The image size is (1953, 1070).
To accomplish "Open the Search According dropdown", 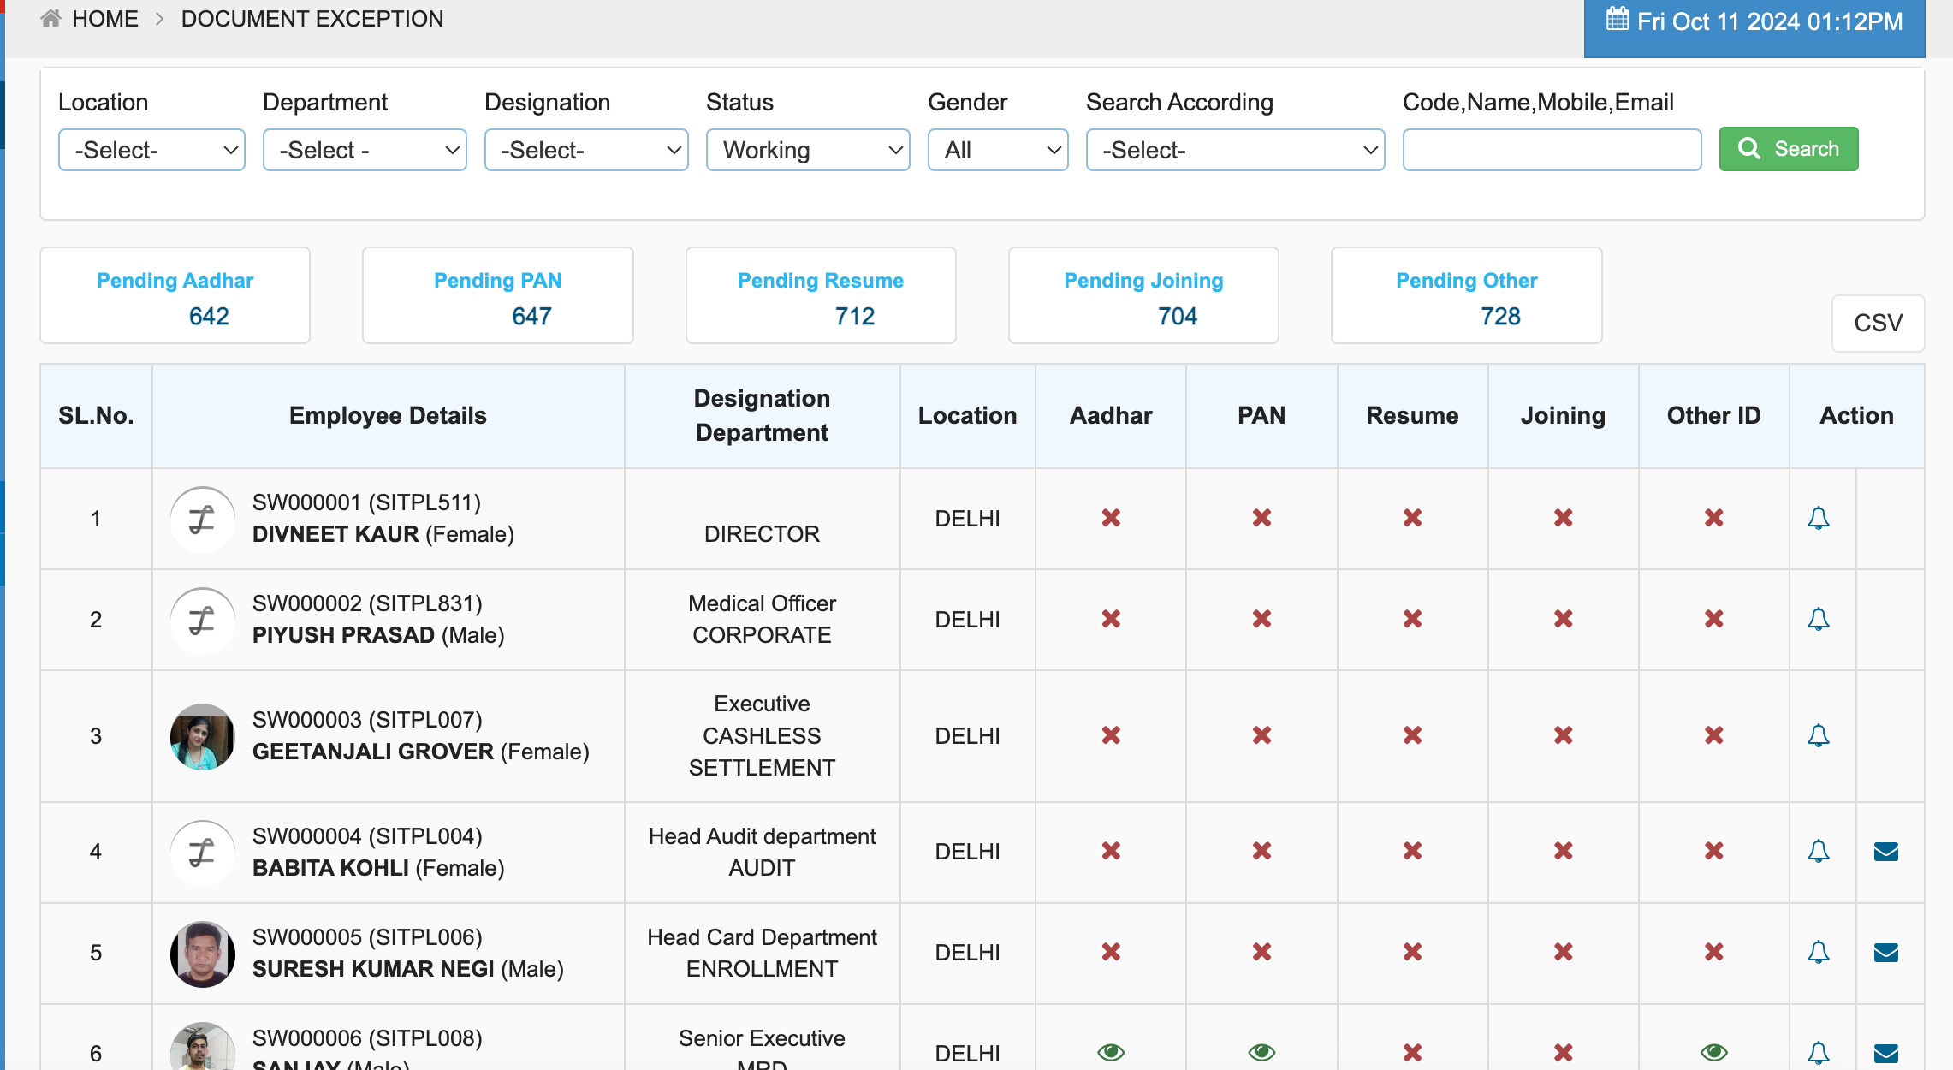I will [x=1234, y=151].
